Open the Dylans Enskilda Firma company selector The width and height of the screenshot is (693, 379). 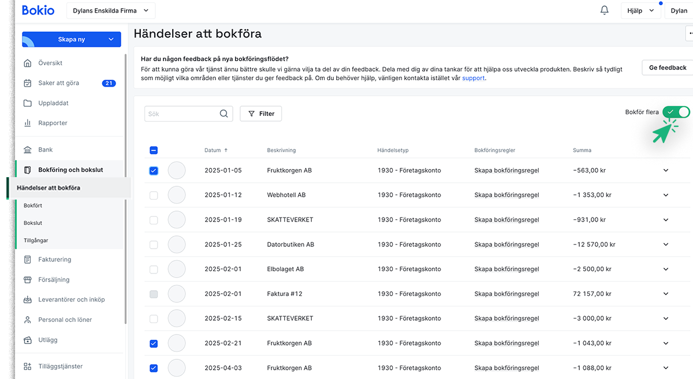[110, 10]
